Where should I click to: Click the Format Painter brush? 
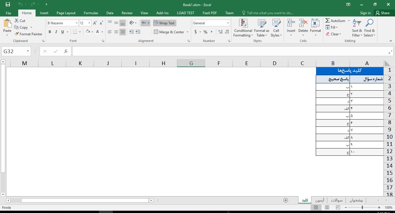16,34
